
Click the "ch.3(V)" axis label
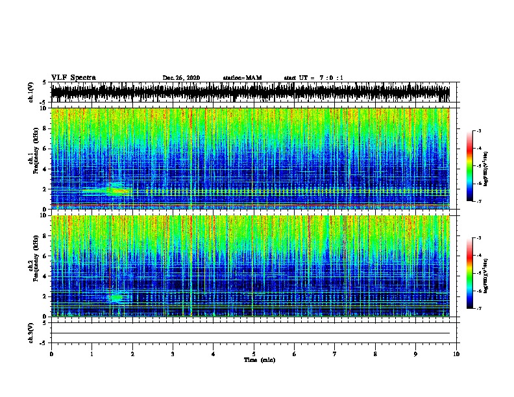coord(31,333)
